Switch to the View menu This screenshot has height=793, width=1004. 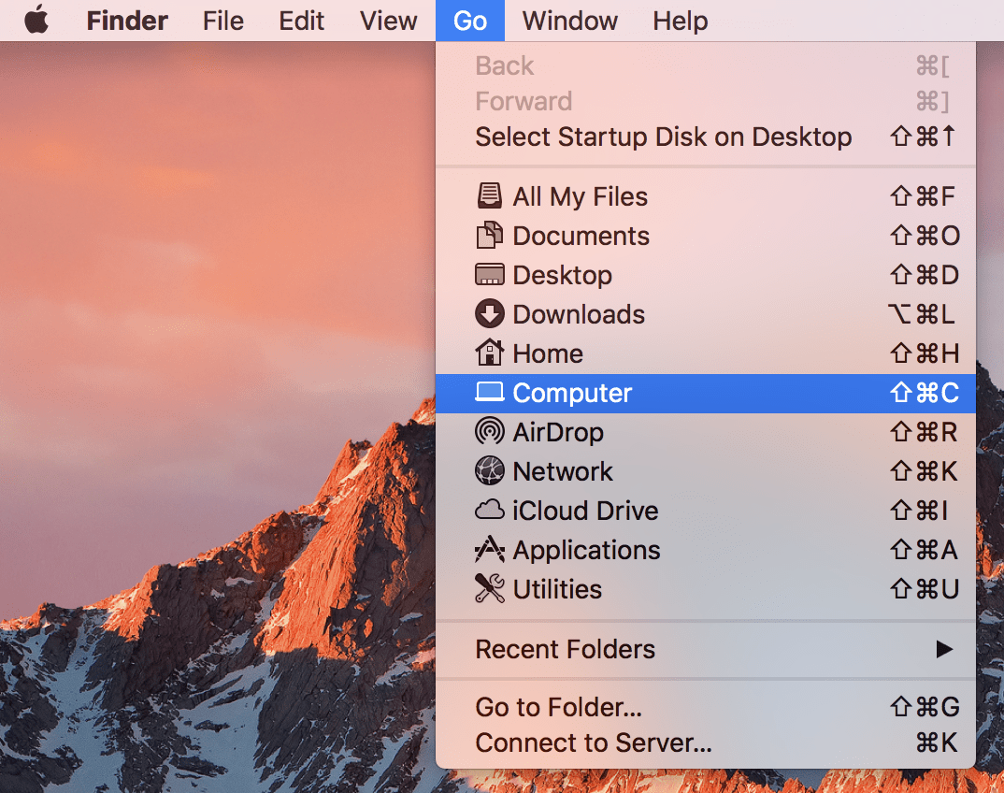(x=388, y=21)
